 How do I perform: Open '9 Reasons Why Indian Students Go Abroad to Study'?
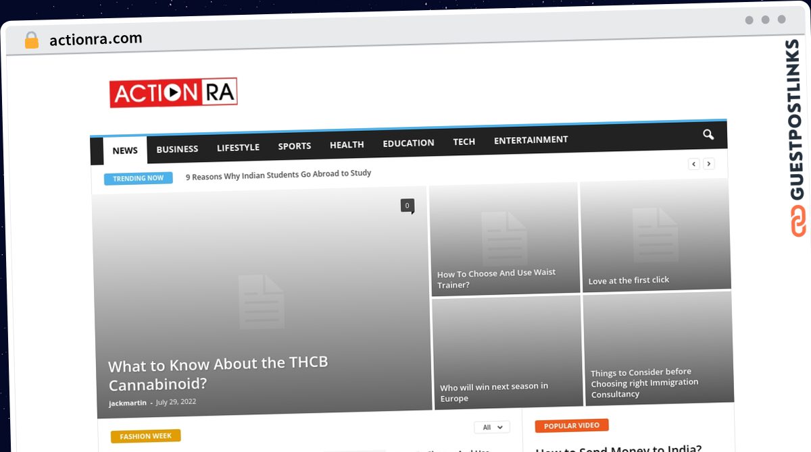[x=278, y=173]
